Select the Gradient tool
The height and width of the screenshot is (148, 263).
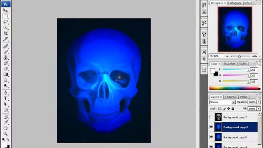(5, 74)
